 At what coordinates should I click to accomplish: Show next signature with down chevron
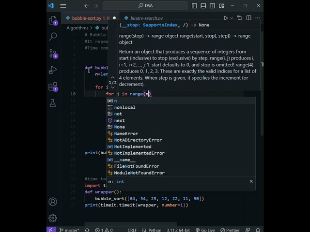[112, 87]
